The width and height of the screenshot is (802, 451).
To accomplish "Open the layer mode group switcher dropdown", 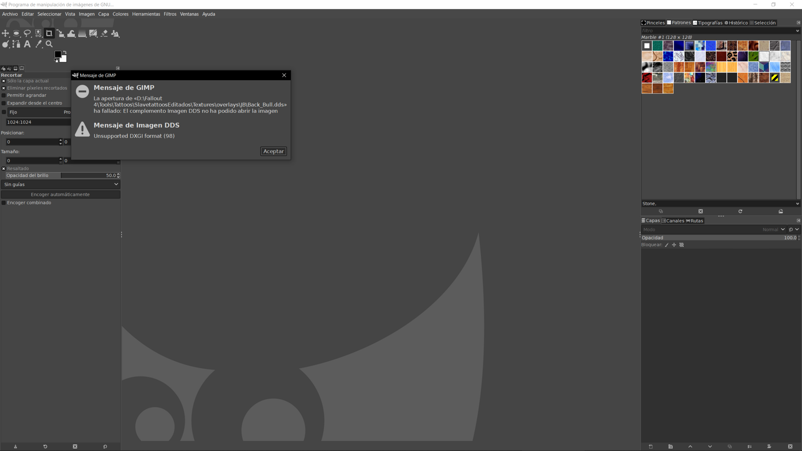I will pyautogui.click(x=794, y=230).
